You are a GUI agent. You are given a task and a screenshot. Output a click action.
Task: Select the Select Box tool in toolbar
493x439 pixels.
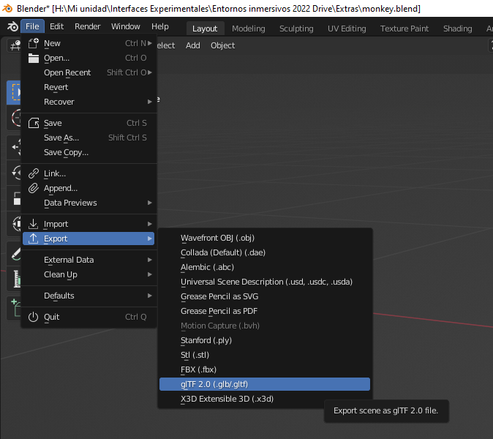tap(14, 92)
